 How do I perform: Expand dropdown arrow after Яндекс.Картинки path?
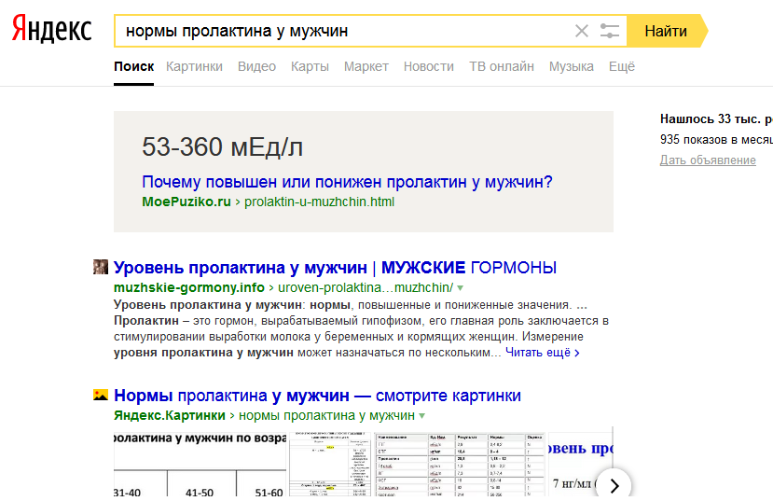click(422, 416)
